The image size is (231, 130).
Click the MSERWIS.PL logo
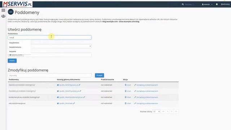click(x=17, y=4)
